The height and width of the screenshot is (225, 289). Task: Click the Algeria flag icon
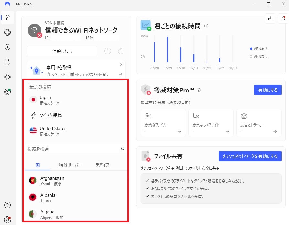tap(33, 214)
